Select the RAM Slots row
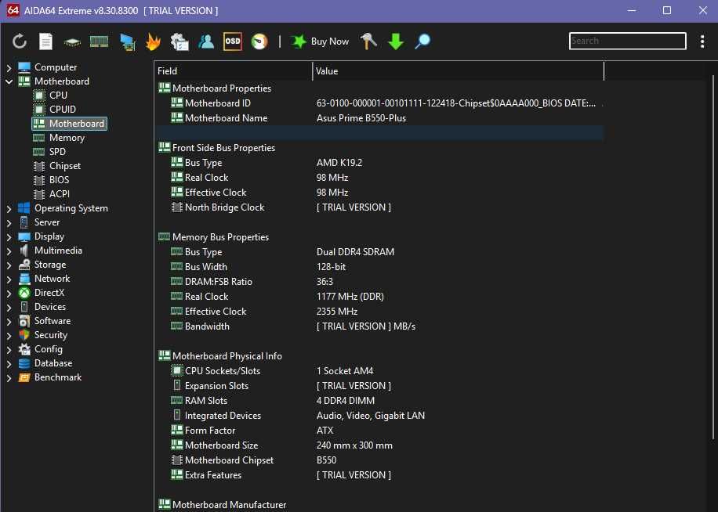This screenshot has width=718, height=512. tap(379, 401)
